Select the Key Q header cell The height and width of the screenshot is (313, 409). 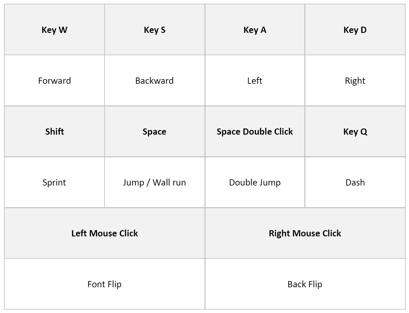point(355,132)
